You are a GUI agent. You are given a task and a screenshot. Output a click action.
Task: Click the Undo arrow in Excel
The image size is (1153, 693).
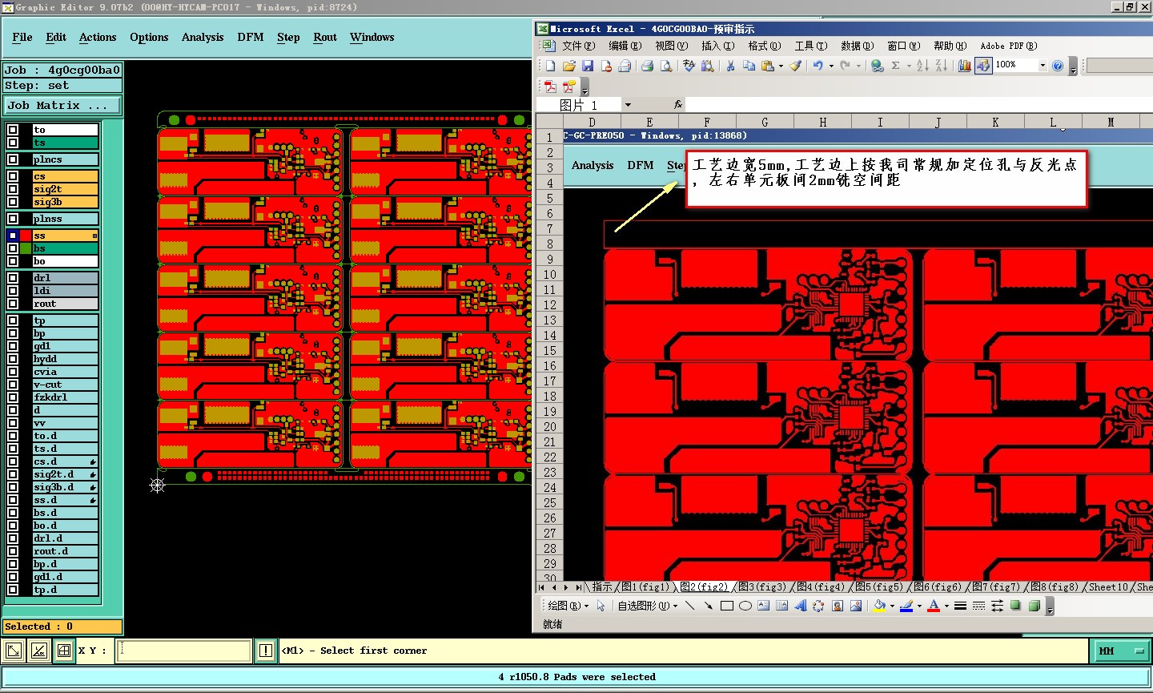818,66
